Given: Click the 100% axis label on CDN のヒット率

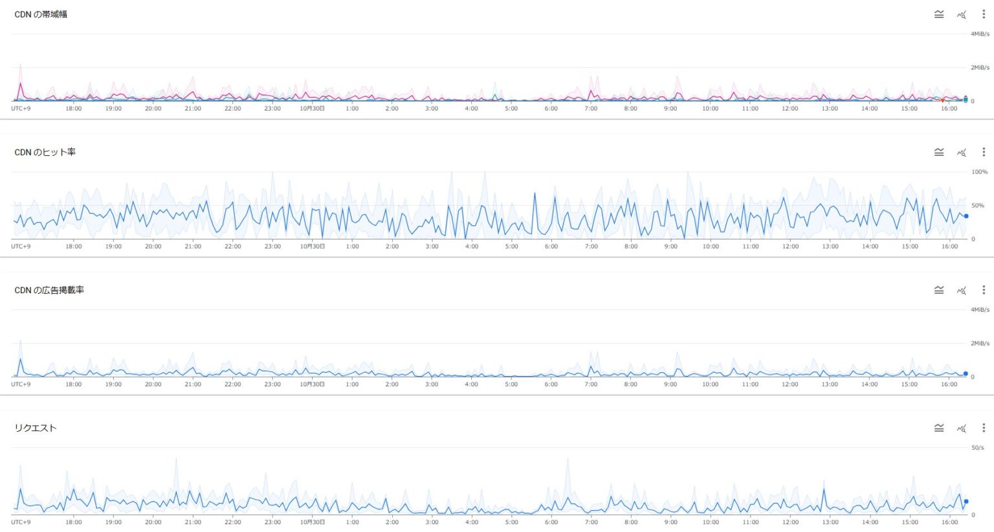Looking at the screenshot, I should coord(979,172).
